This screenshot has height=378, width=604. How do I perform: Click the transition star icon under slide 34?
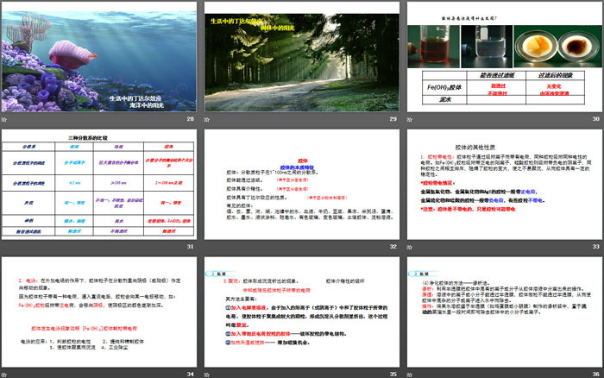(x=5, y=374)
